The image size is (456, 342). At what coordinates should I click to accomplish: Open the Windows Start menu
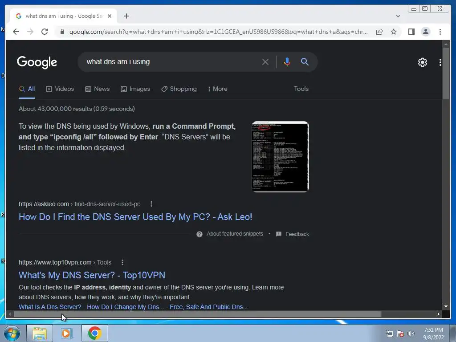point(12,333)
